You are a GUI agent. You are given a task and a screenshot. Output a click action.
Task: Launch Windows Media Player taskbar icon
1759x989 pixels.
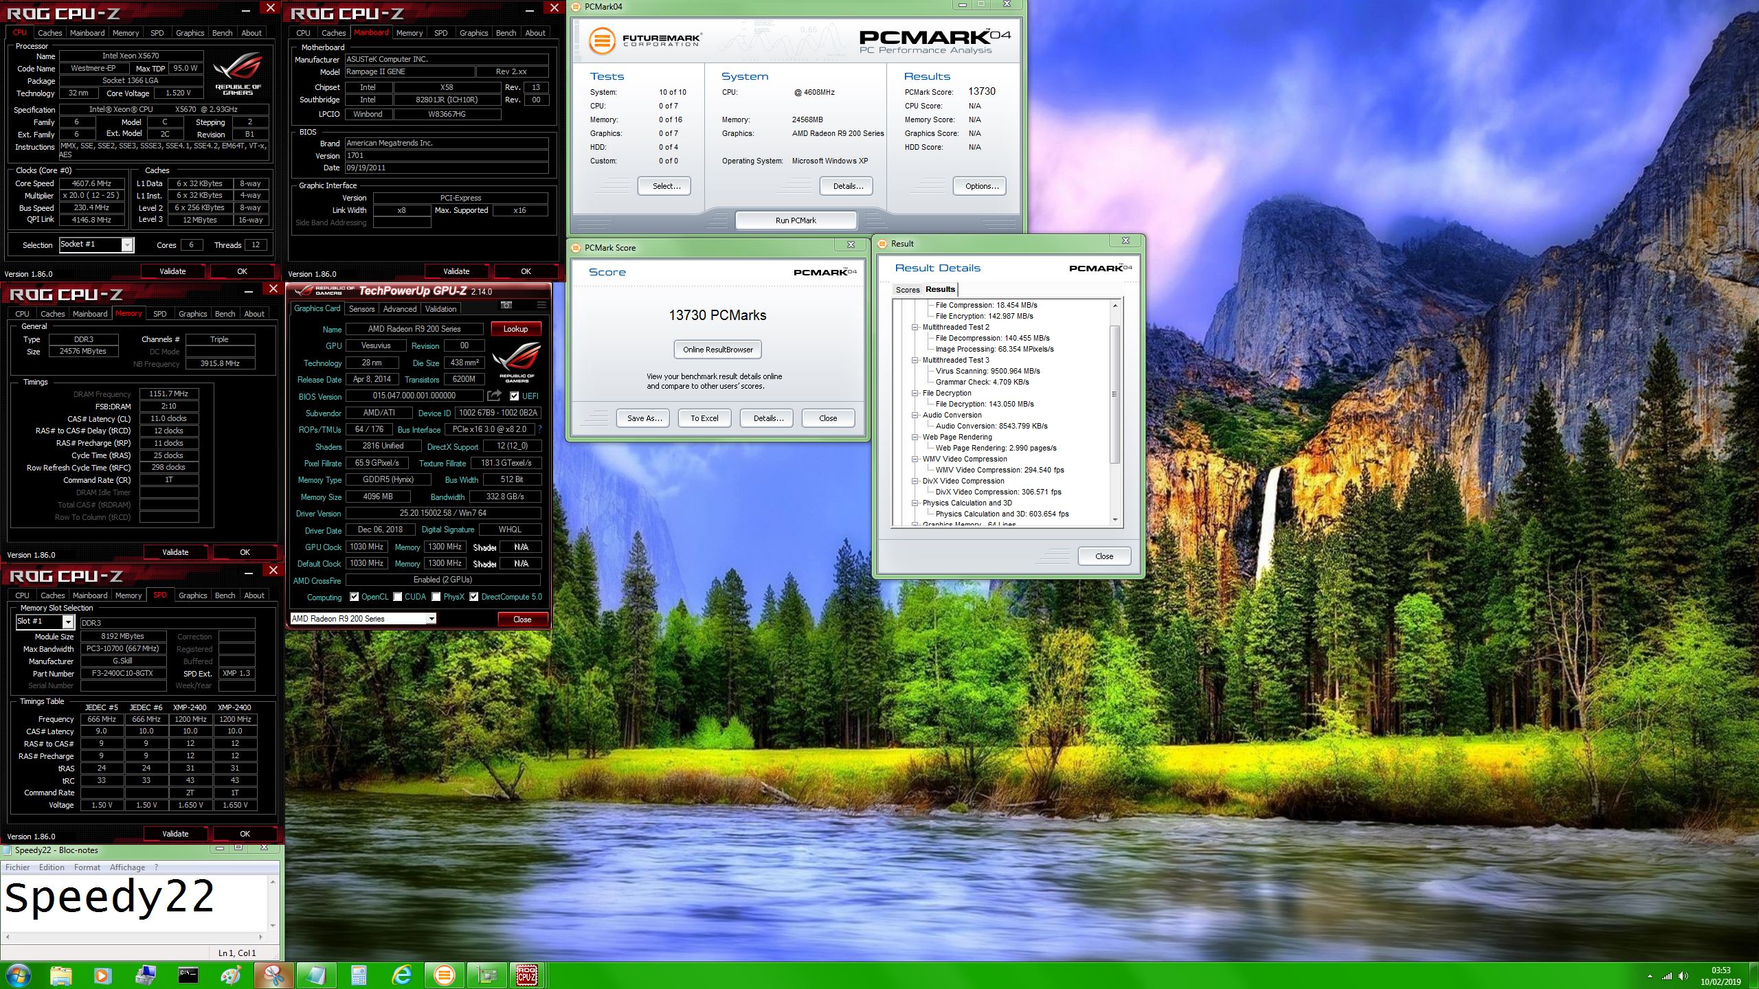103,975
